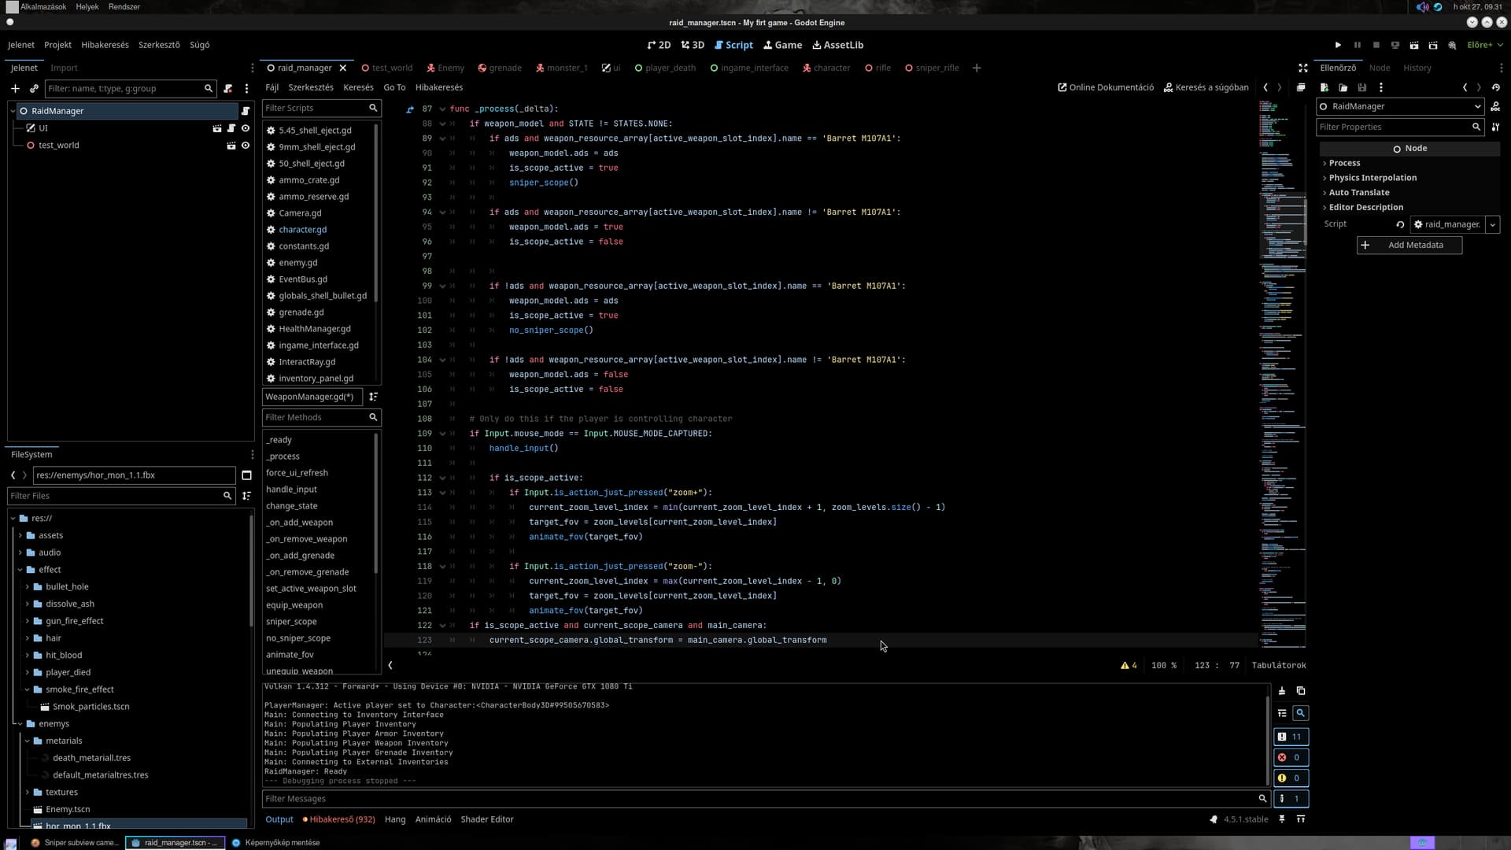Switch to the AssetLib workspace
This screenshot has width=1511, height=850.
tap(837, 45)
